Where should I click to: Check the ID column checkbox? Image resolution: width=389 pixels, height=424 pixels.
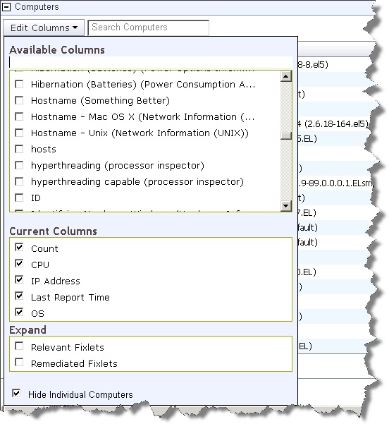click(x=19, y=198)
